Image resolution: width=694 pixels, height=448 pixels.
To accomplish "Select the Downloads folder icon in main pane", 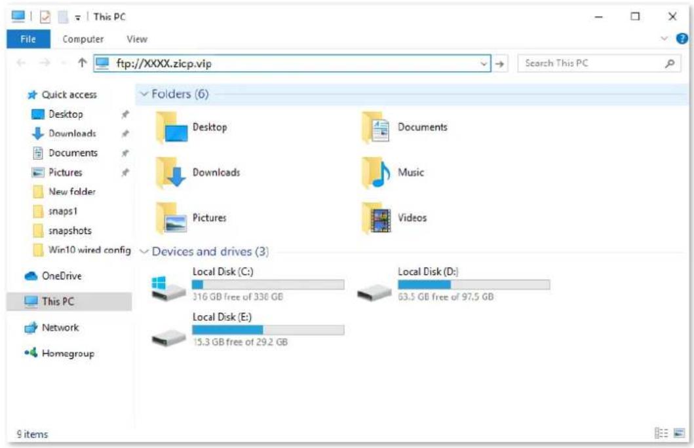I will (171, 173).
